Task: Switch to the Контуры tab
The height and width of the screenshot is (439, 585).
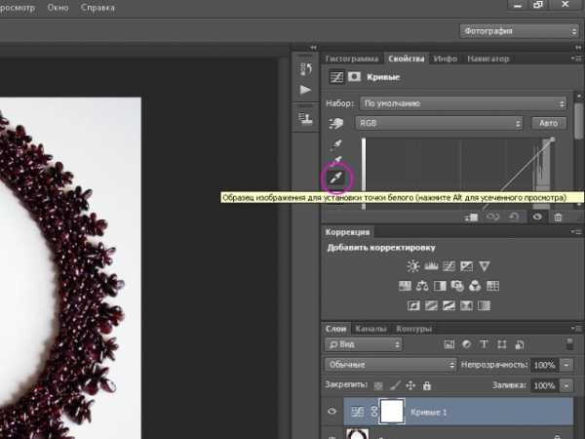Action: pos(413,329)
